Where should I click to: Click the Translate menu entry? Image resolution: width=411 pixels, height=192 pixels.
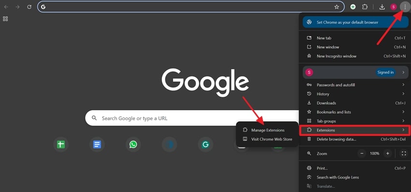pos(355,186)
